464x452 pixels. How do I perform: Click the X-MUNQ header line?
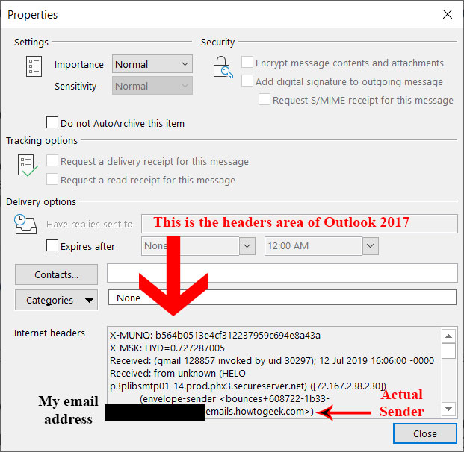coord(215,336)
